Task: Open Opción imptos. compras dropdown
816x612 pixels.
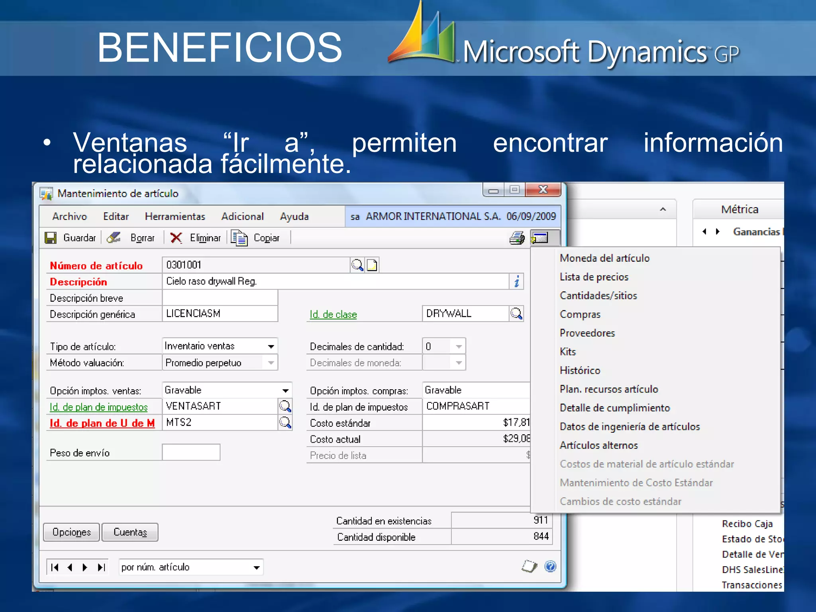Action: [x=477, y=390]
